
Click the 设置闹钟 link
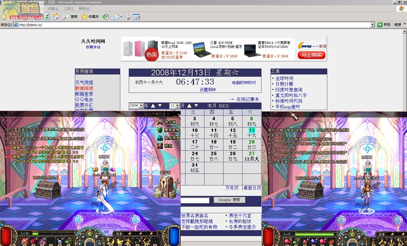click(x=208, y=89)
